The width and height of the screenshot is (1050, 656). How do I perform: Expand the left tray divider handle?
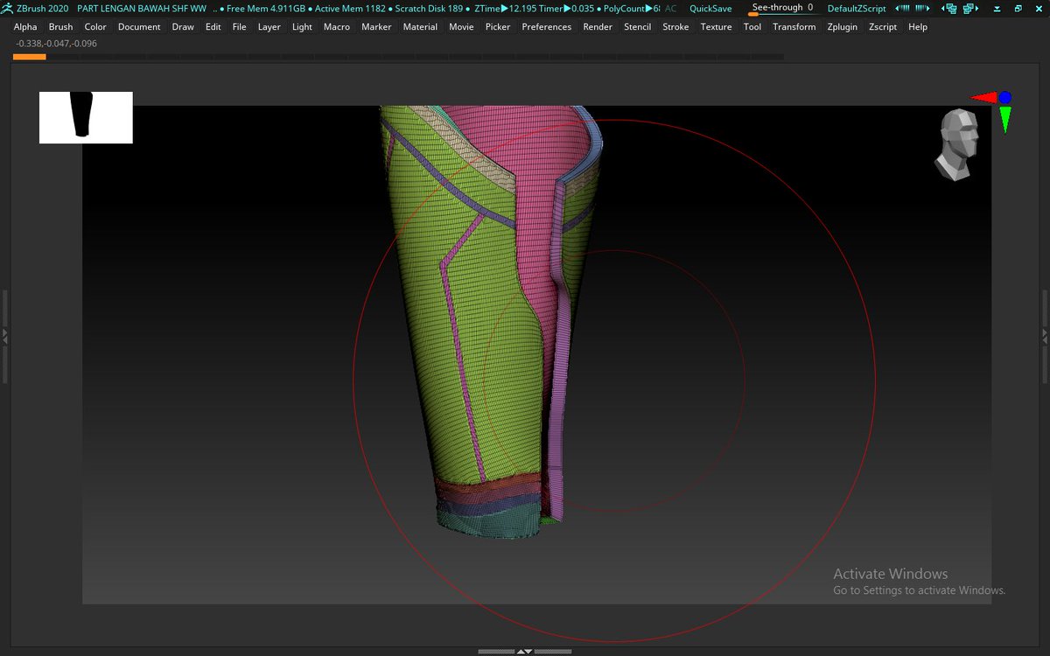click(x=4, y=336)
